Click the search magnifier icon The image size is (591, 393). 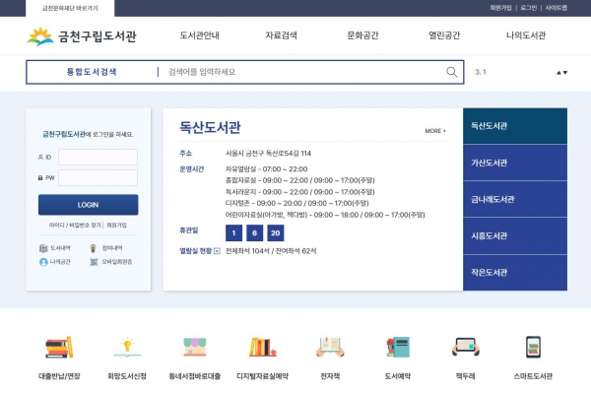click(x=451, y=72)
